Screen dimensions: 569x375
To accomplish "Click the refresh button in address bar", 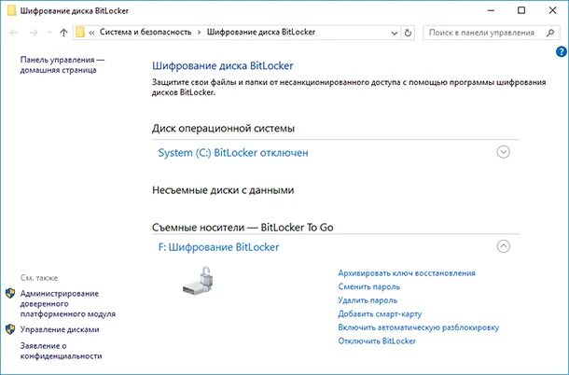I will (408, 33).
